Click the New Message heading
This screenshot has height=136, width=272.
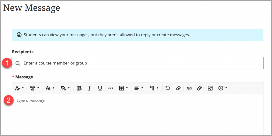[32, 8]
